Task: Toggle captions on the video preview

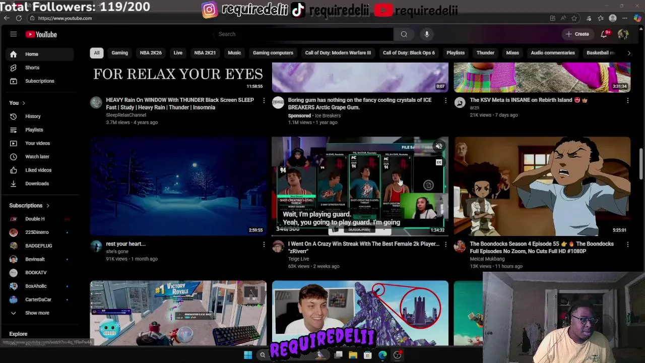Action: [x=439, y=162]
